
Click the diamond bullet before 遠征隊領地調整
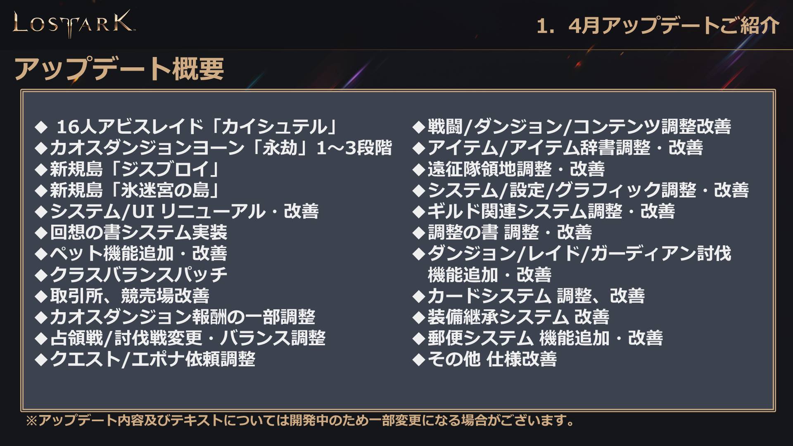[x=419, y=169]
